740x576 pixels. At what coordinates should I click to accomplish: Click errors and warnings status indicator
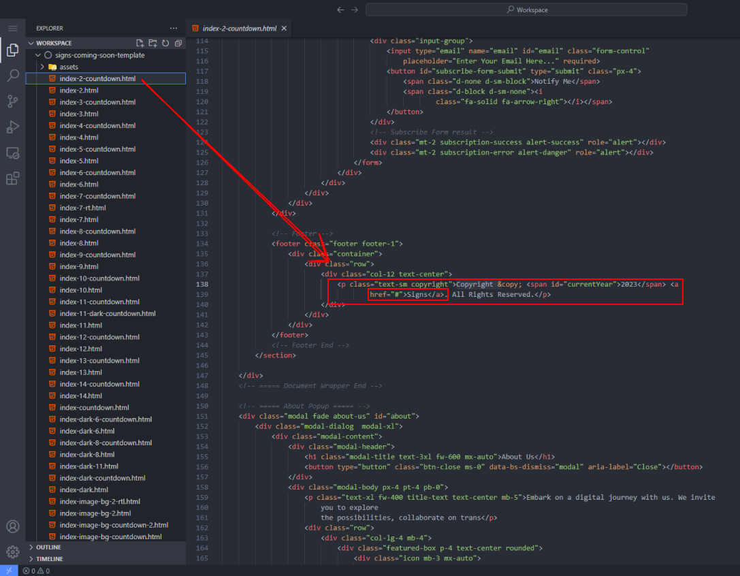36,571
